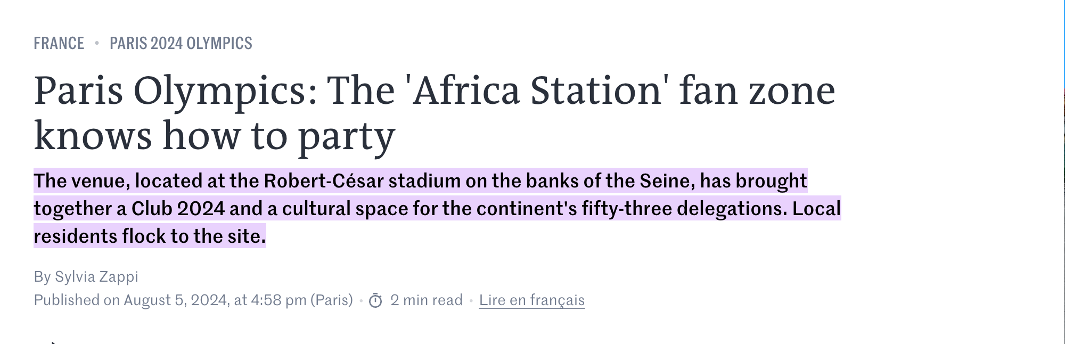Open the PARIS 2024 OLYMPICS category
This screenshot has width=1065, height=344.
tap(181, 43)
